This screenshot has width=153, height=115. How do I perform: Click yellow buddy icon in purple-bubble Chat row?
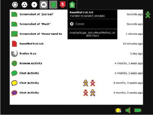pyautogui.click(x=93, y=93)
